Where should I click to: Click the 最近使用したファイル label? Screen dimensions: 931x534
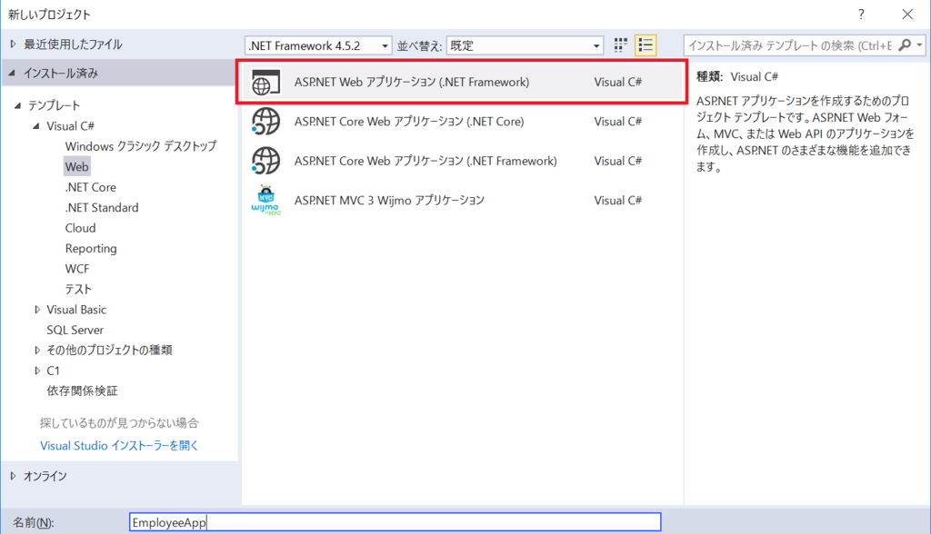tap(73, 44)
